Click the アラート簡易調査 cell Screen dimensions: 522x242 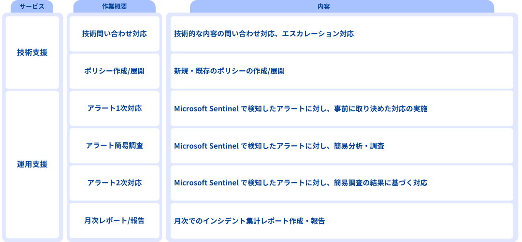(x=115, y=146)
